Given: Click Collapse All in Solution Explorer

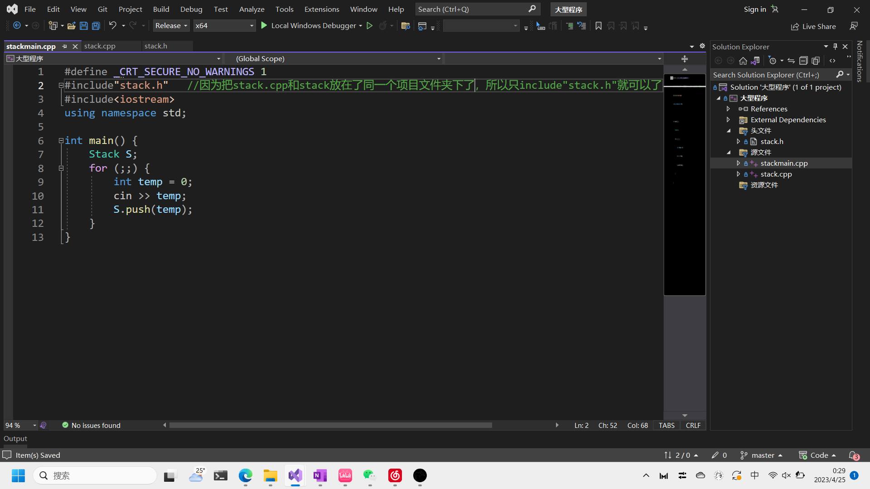Looking at the screenshot, I should click(803, 61).
